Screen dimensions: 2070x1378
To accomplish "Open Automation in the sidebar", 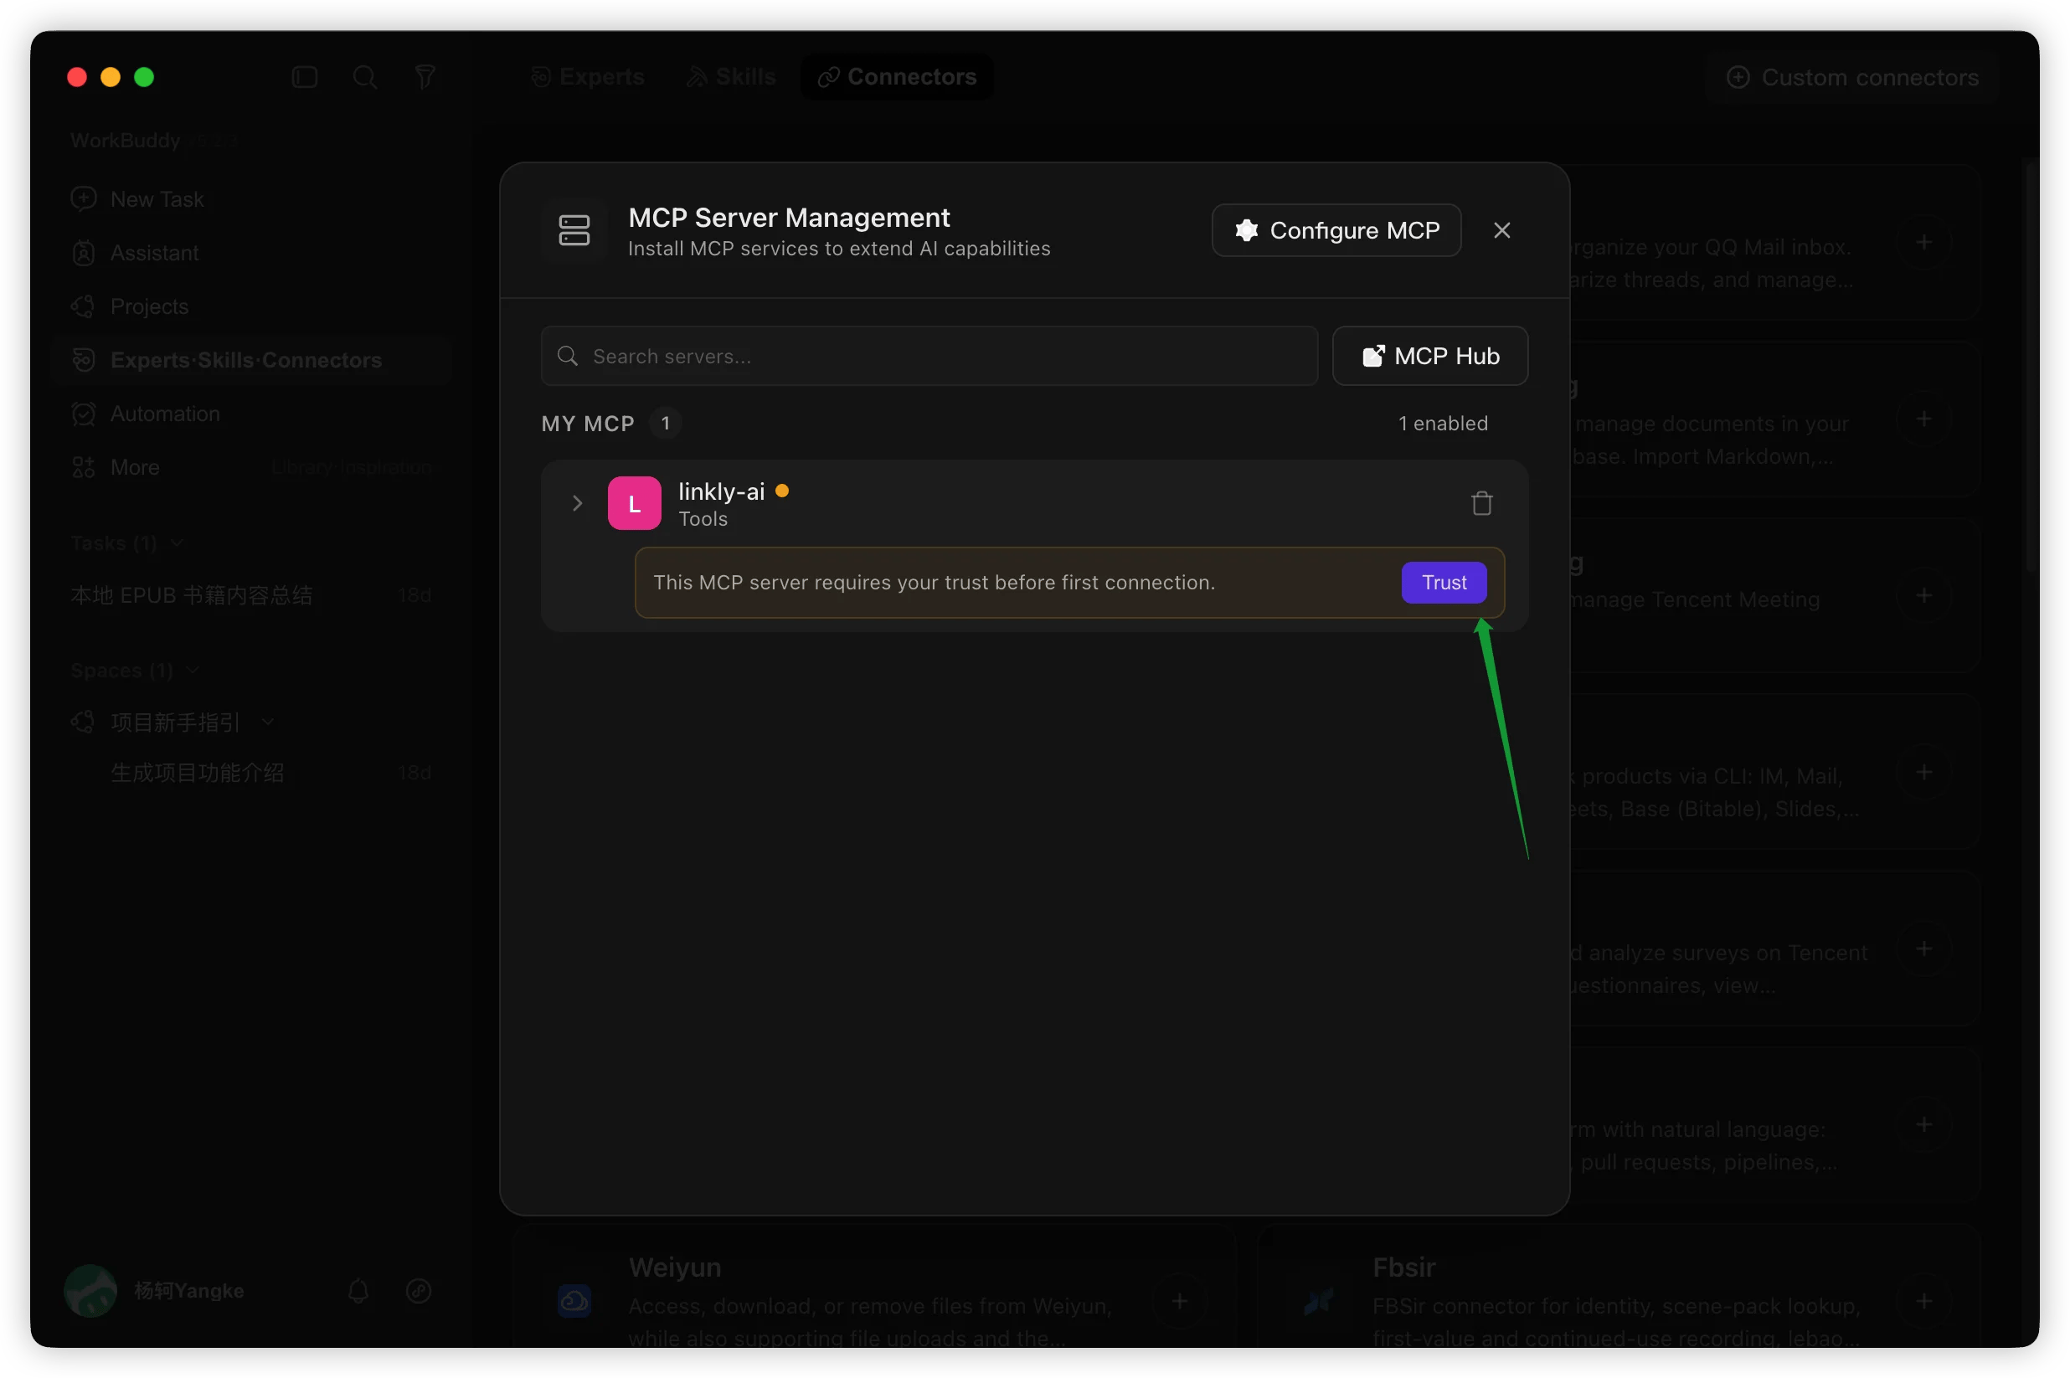I will point(251,414).
